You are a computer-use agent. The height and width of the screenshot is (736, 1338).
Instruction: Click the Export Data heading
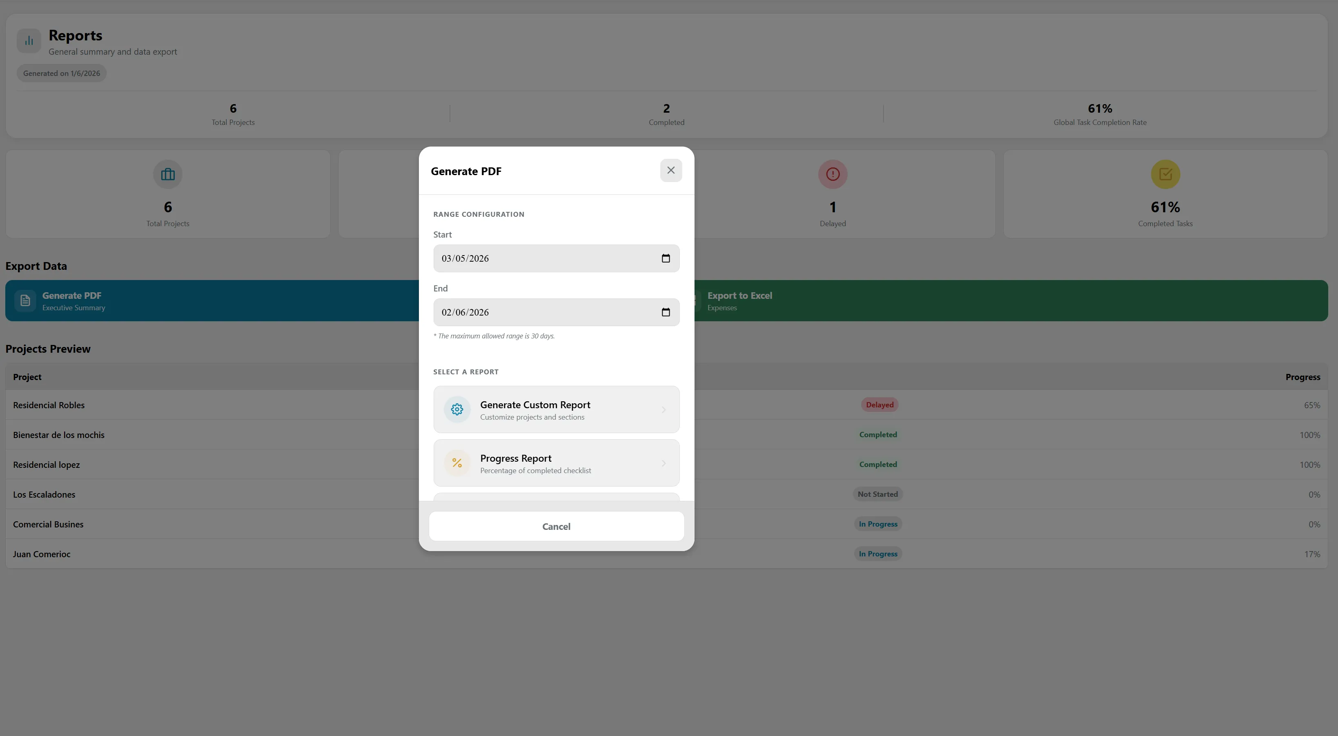pyautogui.click(x=36, y=266)
